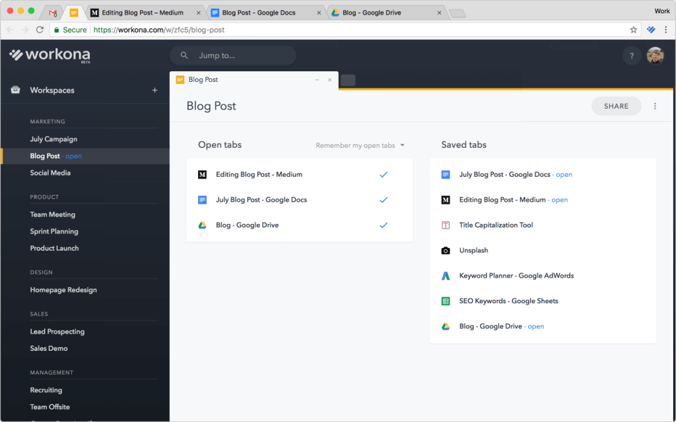Click the Google AdWords icon for Keyword Planner
The image size is (676, 422).
tap(446, 276)
